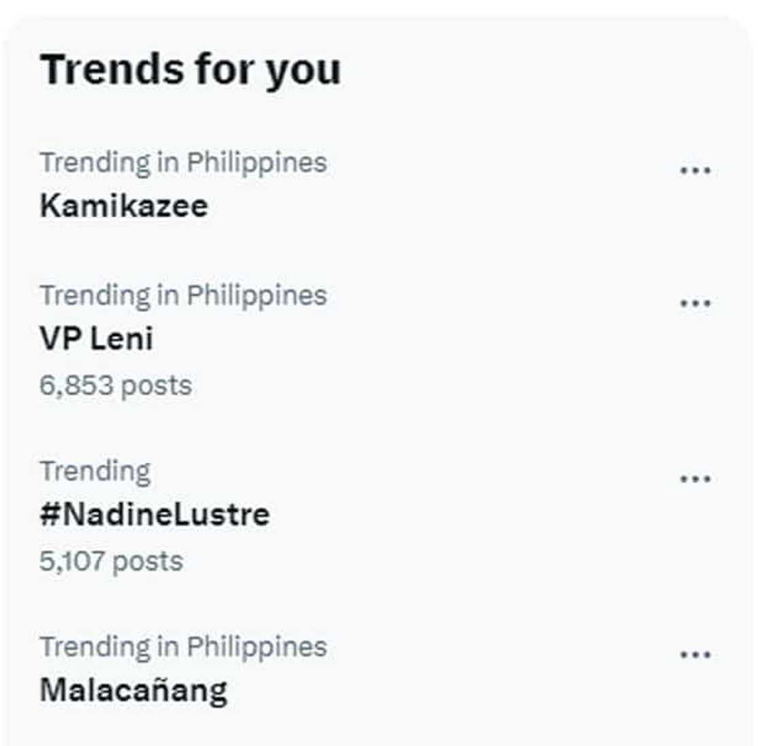This screenshot has height=746, width=763.
Task: View the Malacañang trending topic
Action: pyautogui.click(x=134, y=690)
